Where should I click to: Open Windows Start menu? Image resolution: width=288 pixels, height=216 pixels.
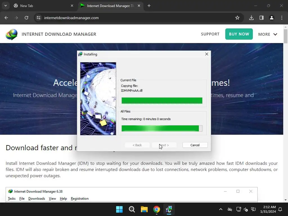(x=119, y=209)
